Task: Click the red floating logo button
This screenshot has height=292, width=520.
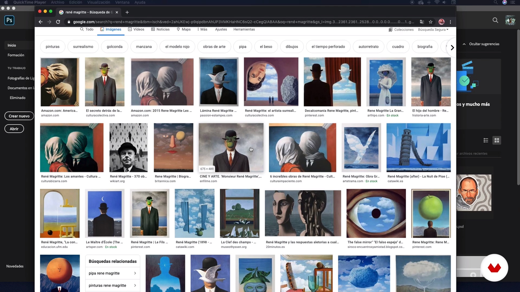Action: (x=494, y=268)
